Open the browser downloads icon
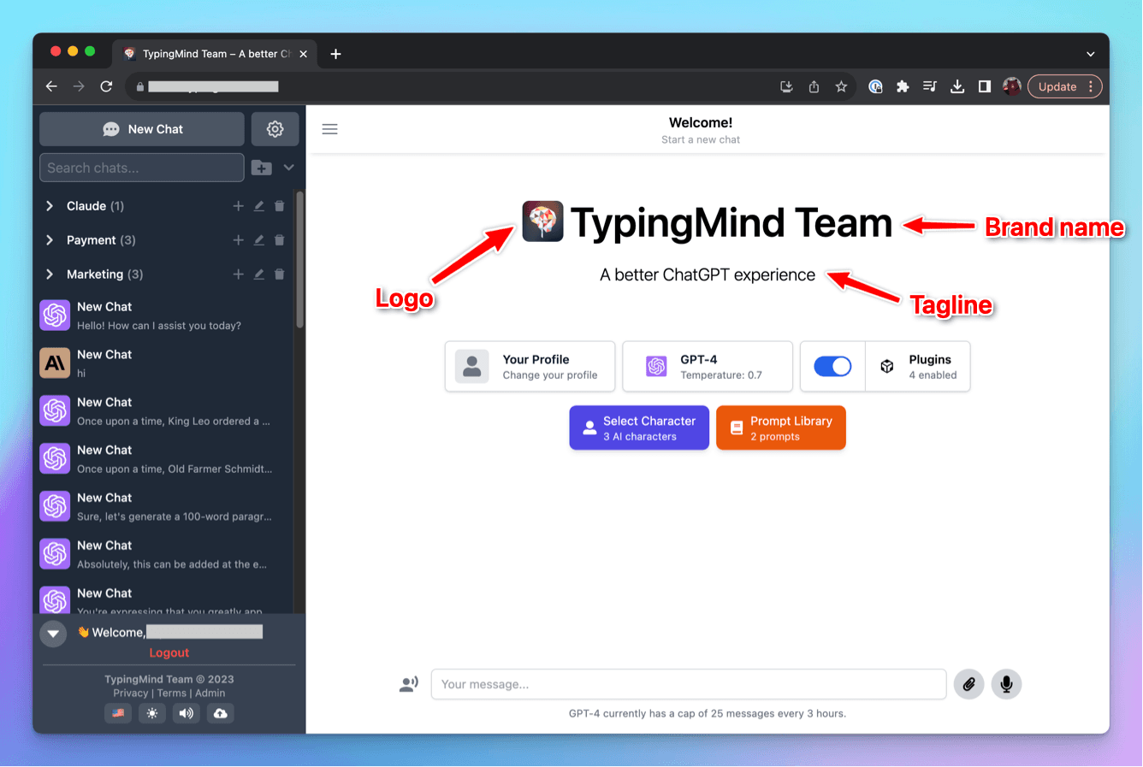The width and height of the screenshot is (1143, 767). [x=957, y=86]
